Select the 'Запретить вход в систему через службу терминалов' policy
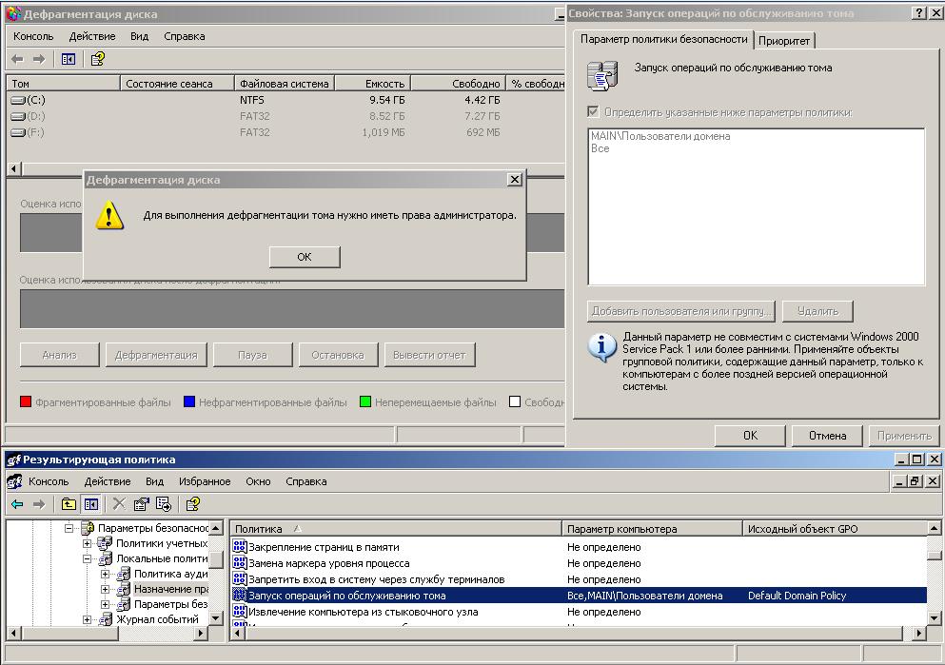This screenshot has height=665, width=945. [376, 579]
